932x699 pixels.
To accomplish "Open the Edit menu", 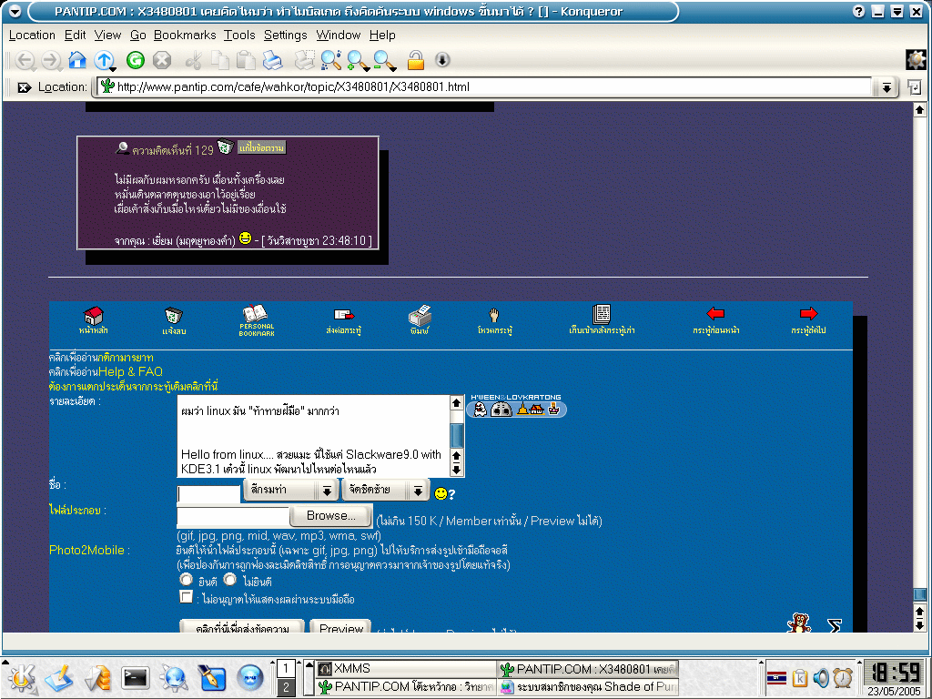I will click(75, 35).
